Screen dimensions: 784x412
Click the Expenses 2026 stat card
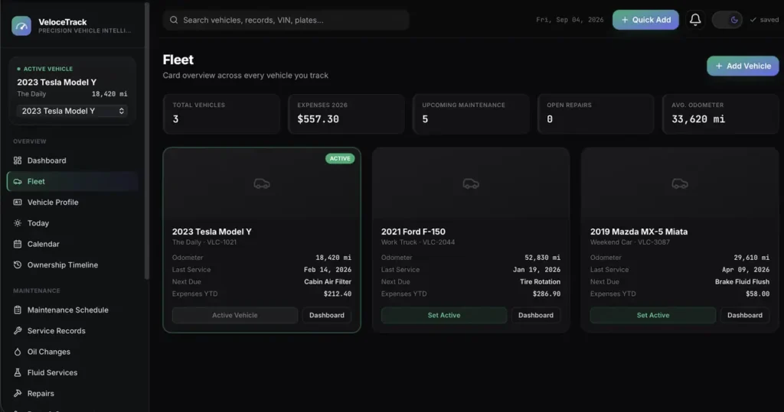tap(346, 113)
